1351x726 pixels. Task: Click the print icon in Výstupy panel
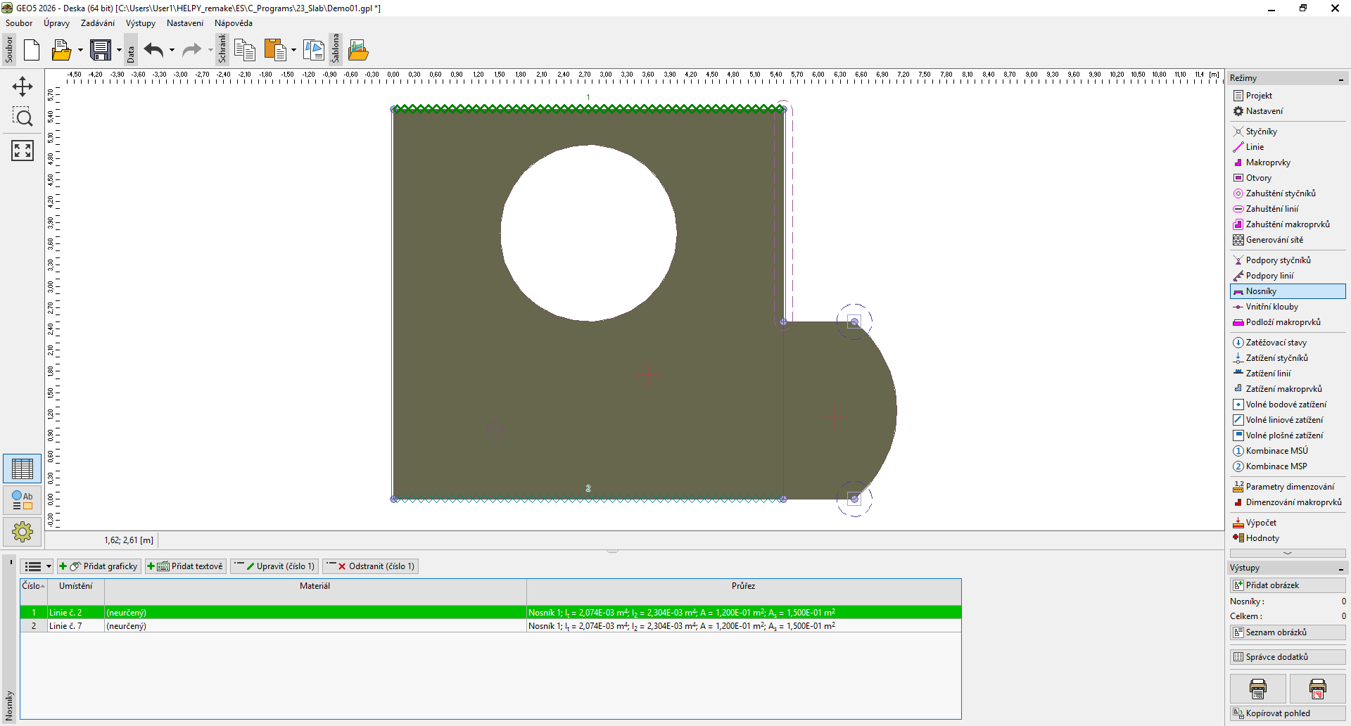tap(1257, 688)
